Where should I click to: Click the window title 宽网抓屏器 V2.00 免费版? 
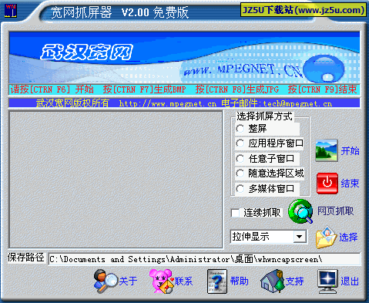[119, 12]
